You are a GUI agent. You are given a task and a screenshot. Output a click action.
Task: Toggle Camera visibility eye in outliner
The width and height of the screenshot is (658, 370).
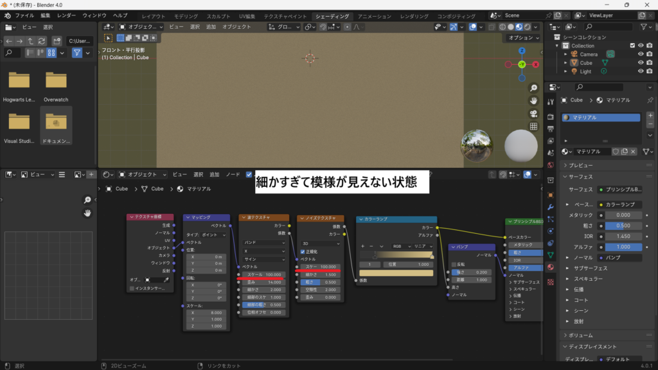(x=641, y=54)
